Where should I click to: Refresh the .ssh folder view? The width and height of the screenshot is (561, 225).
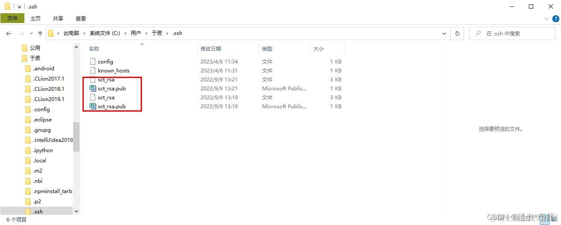click(x=457, y=33)
